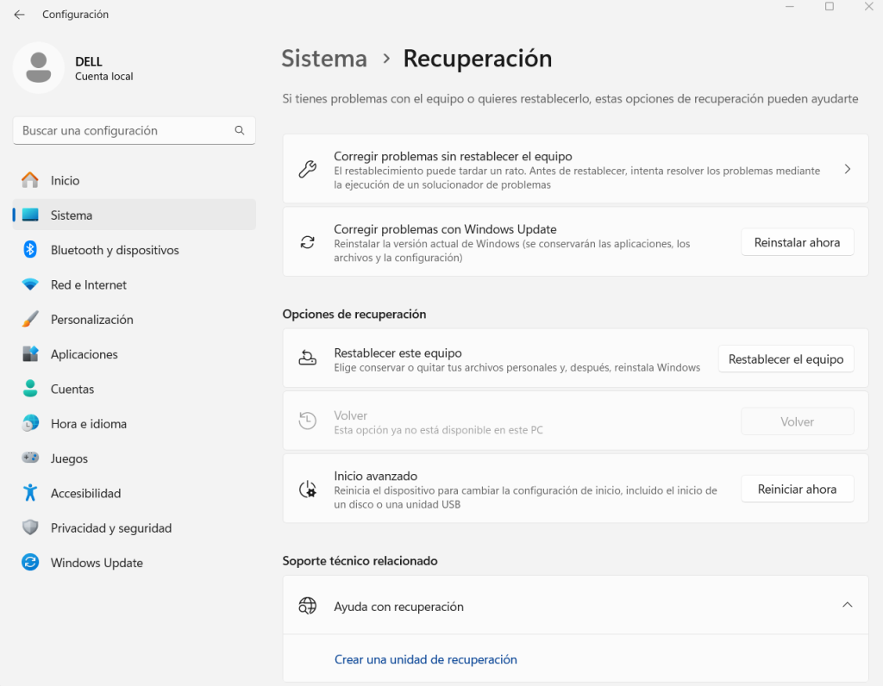Open Windows Update in sidebar

[134, 563]
